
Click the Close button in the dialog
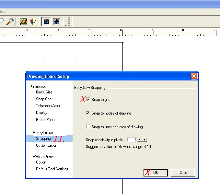coord(183,173)
